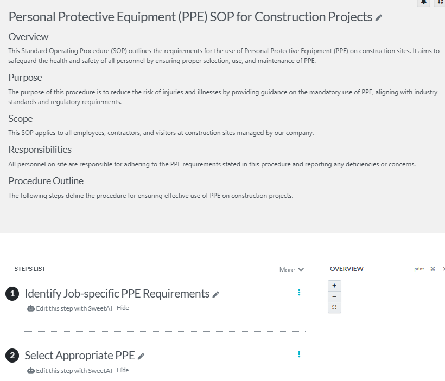Click the pencil icon beside the SOP title
Image resolution: width=445 pixels, height=381 pixels.
(x=379, y=18)
